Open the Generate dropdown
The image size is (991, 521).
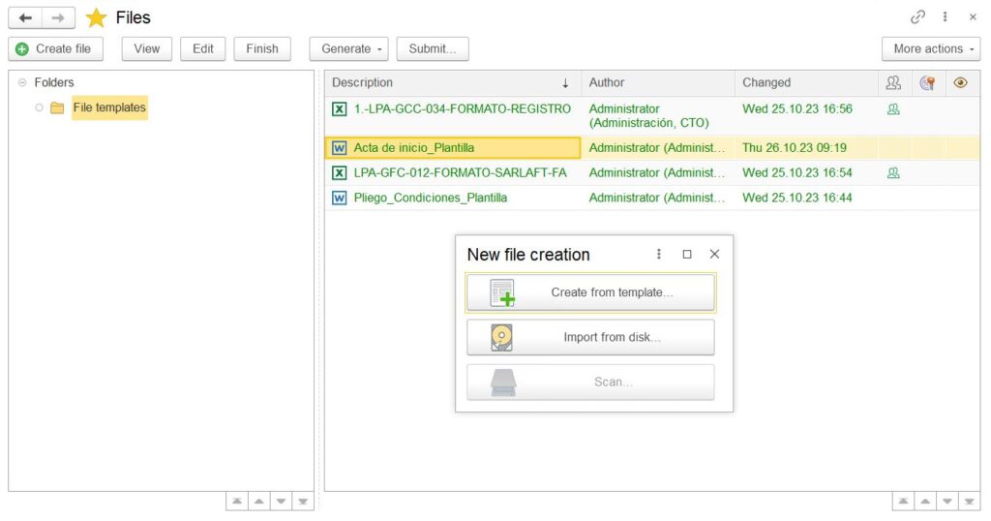point(352,48)
